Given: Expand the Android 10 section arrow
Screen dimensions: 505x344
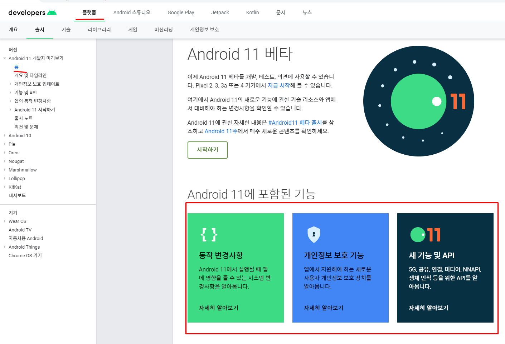Looking at the screenshot, I should (x=5, y=135).
